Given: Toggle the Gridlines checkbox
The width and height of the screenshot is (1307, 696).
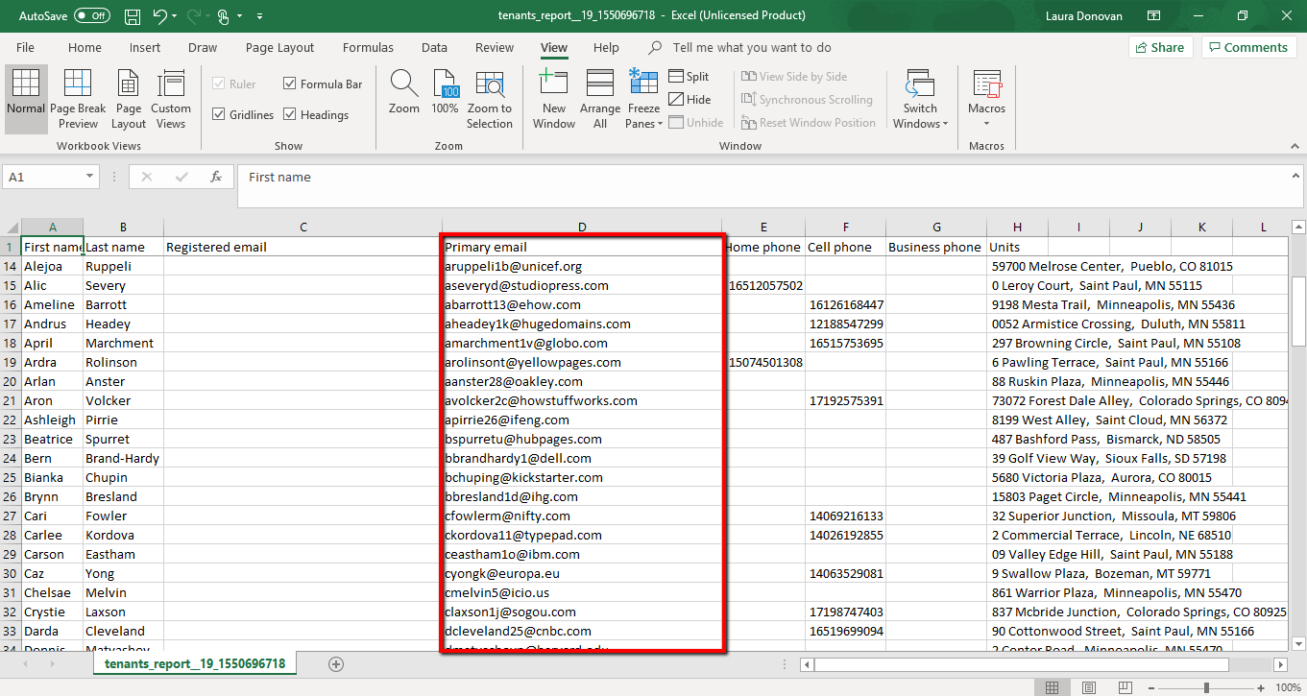Looking at the screenshot, I should pos(219,115).
